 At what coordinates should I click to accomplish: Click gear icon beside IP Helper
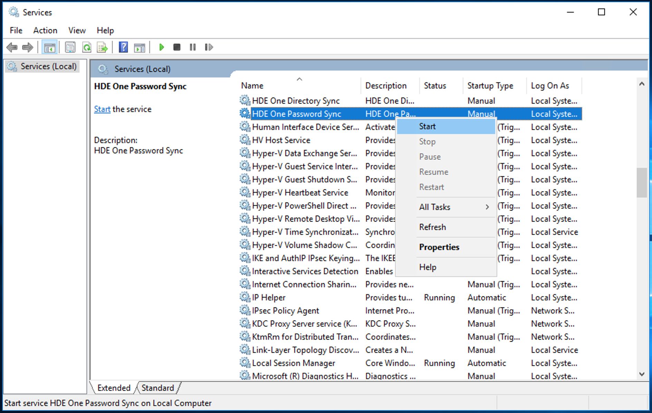coord(245,297)
